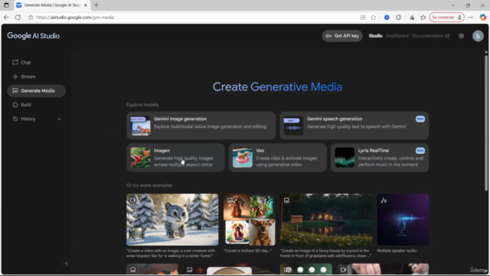
Task: Open the snow leopard video example
Action: [x=172, y=219]
